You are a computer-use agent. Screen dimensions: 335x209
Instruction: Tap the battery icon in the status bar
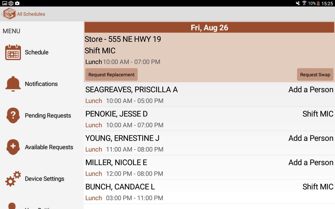coord(319,3)
